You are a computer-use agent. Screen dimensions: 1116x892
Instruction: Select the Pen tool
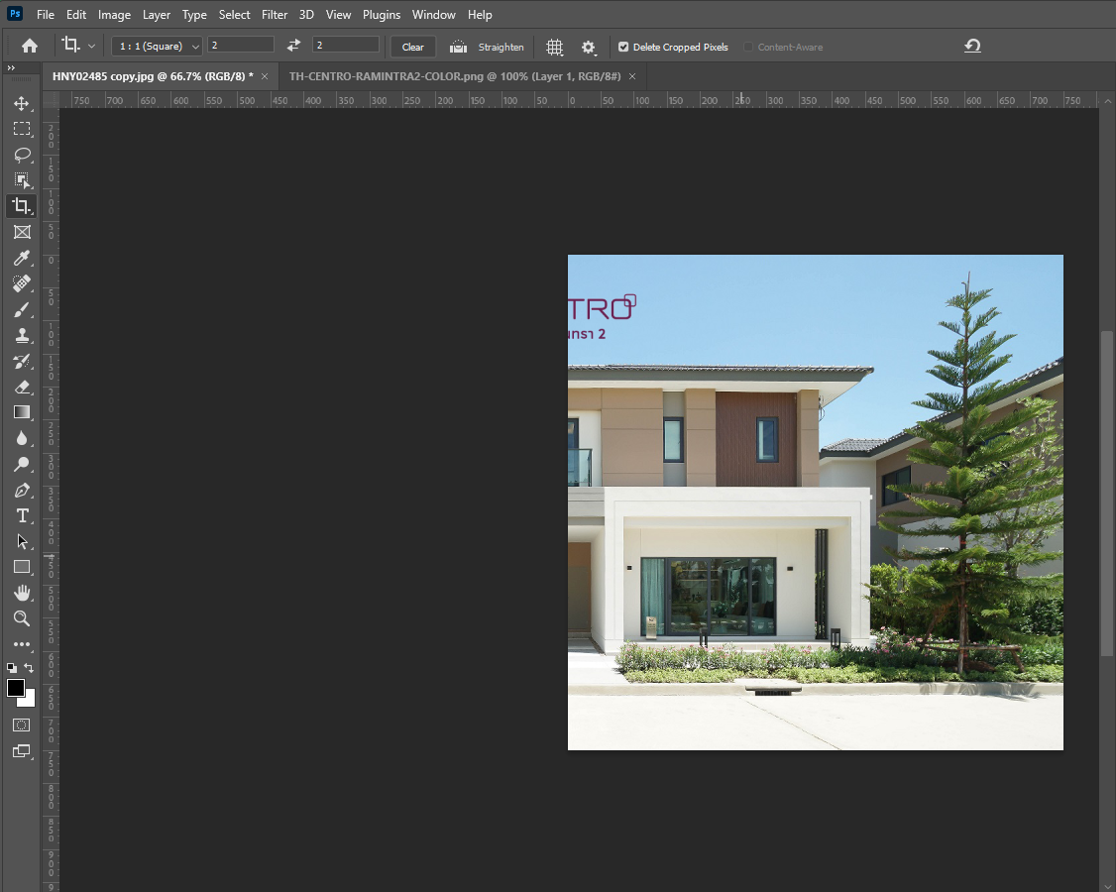[22, 490]
